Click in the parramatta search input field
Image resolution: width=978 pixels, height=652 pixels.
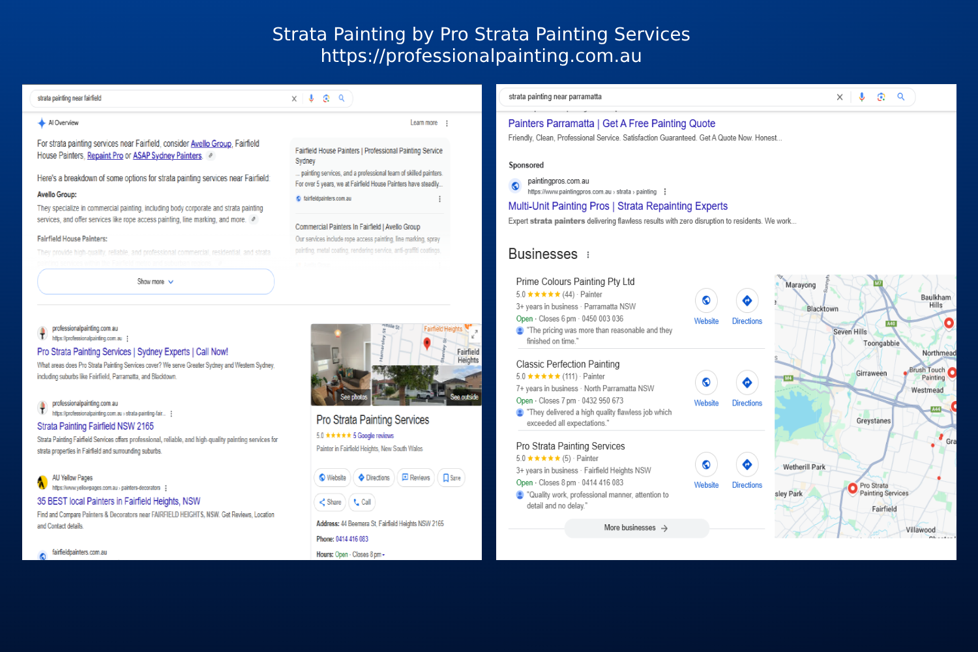tap(665, 96)
